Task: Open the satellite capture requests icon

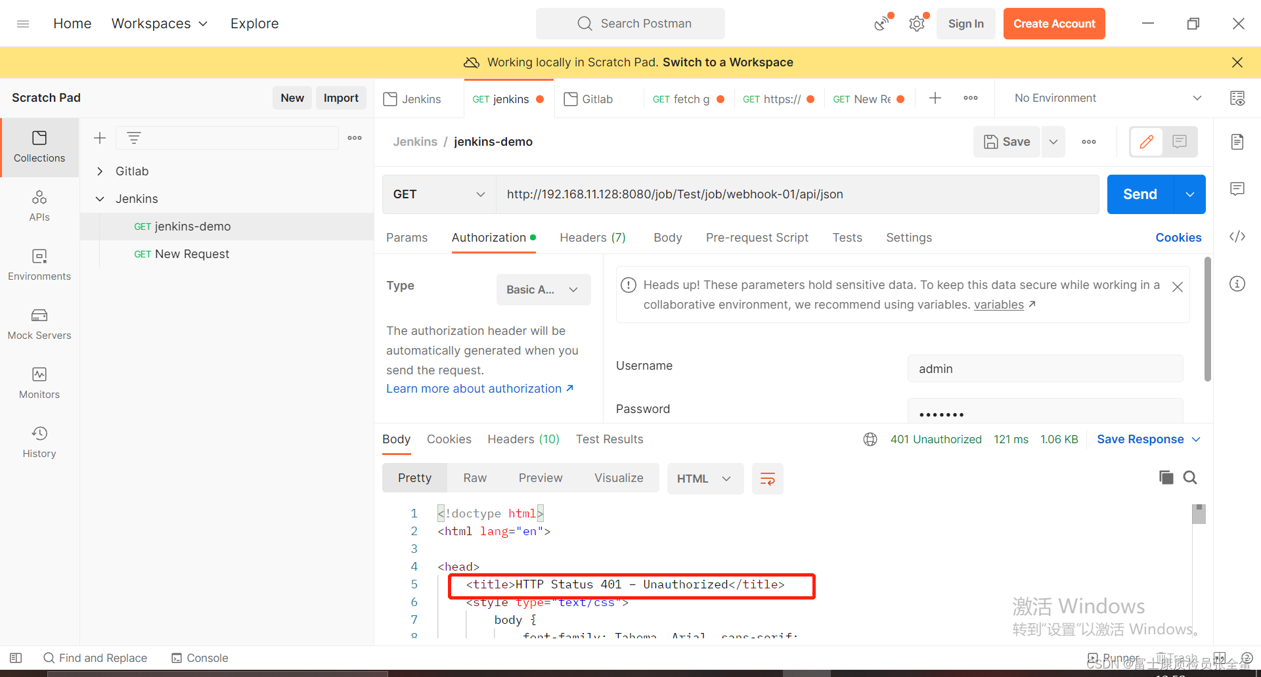Action: pos(883,24)
